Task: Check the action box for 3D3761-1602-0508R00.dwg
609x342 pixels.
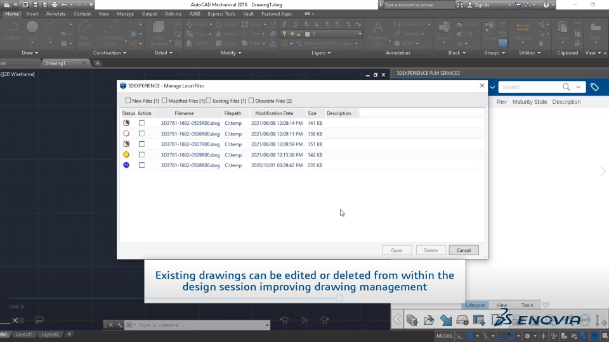Action: tap(141, 165)
